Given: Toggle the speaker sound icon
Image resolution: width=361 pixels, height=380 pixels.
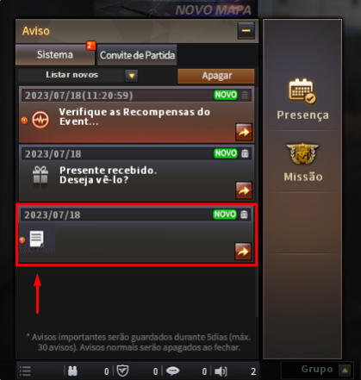Looking at the screenshot, I should pyautogui.click(x=221, y=371).
